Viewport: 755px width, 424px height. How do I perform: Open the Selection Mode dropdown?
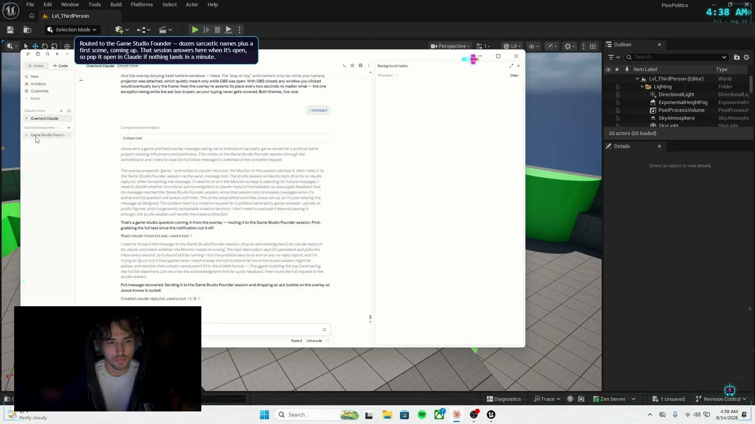[x=71, y=29]
